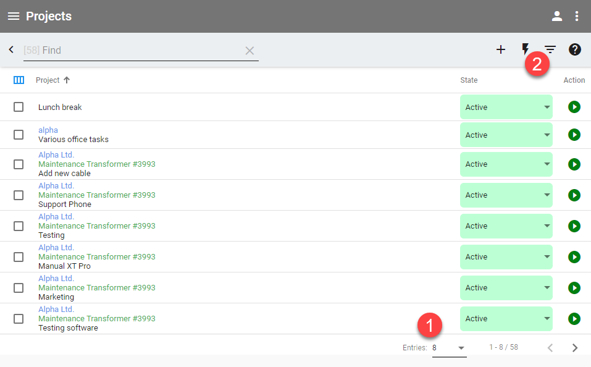Image resolution: width=591 pixels, height=367 pixels.
Task: Open the alpha customer link
Action: pos(48,130)
